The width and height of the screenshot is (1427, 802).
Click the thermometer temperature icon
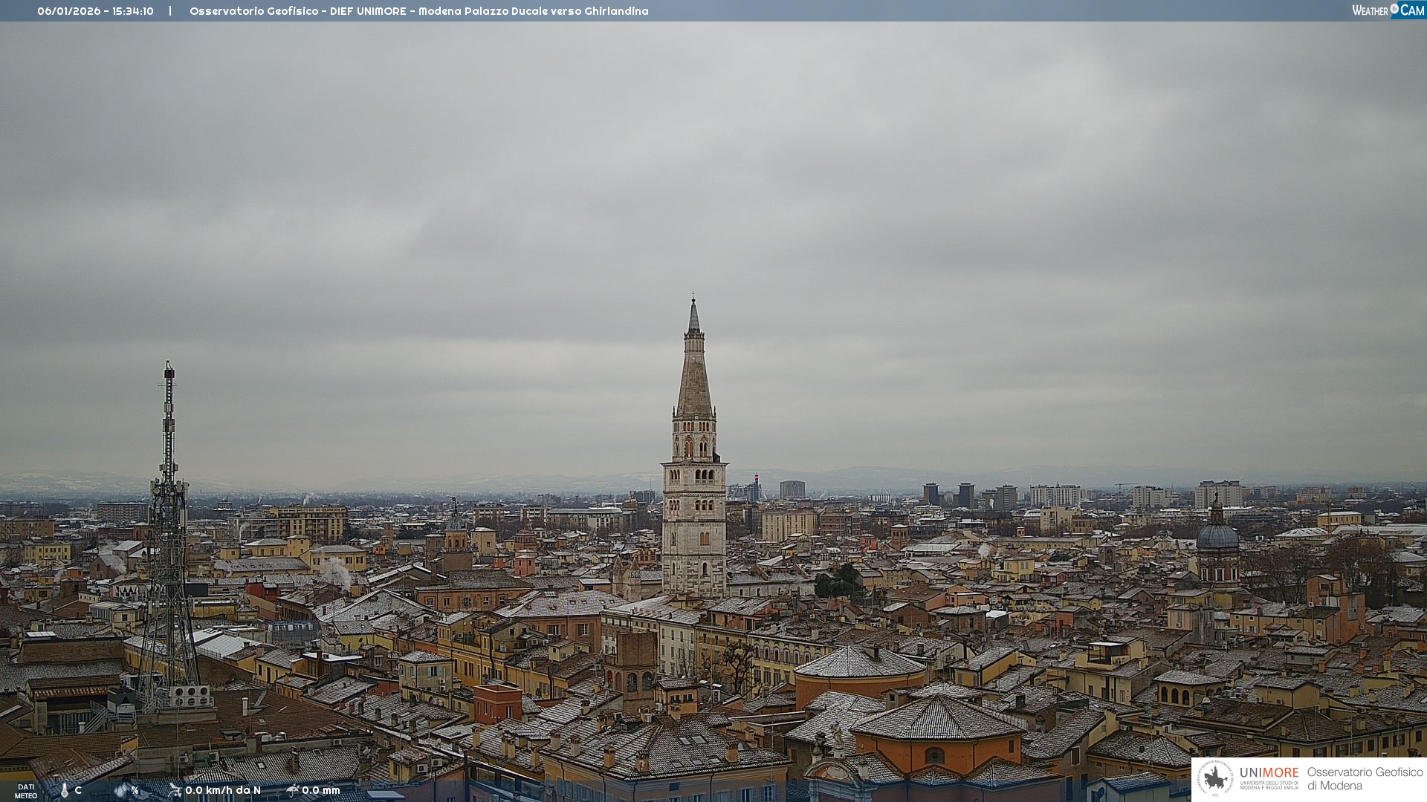click(x=65, y=791)
